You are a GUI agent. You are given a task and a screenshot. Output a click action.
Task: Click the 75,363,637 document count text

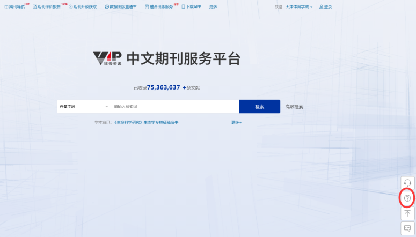tap(163, 87)
